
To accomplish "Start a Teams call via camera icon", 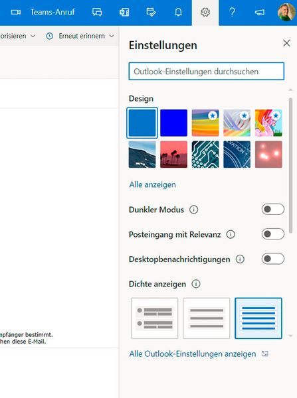I will (16, 12).
